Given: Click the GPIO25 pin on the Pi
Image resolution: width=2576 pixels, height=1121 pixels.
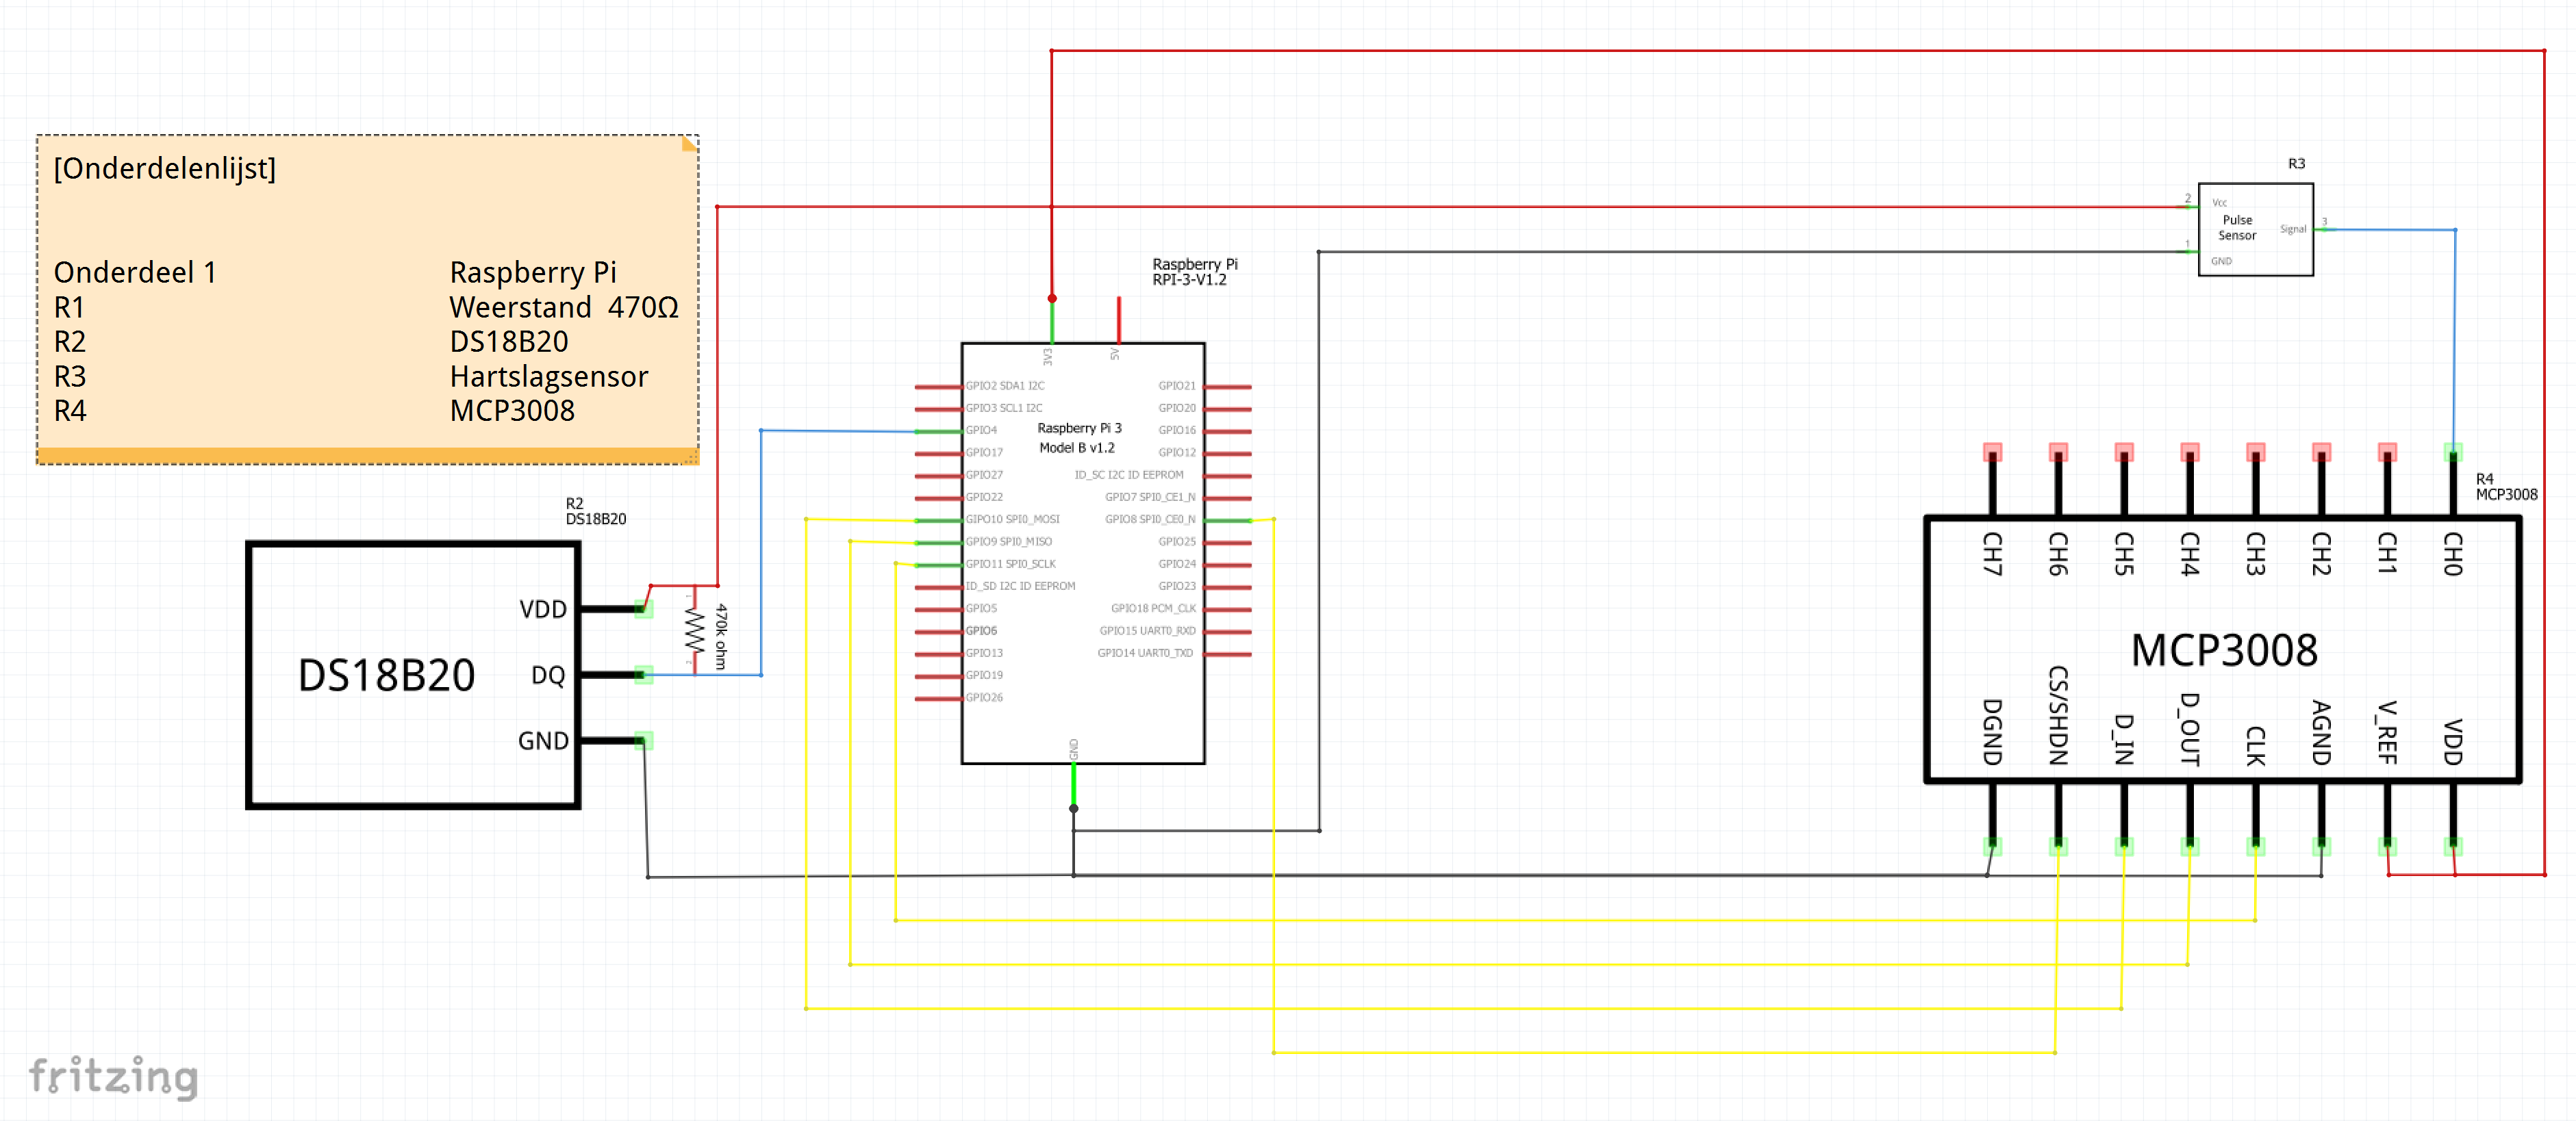Looking at the screenshot, I should point(1228,541).
